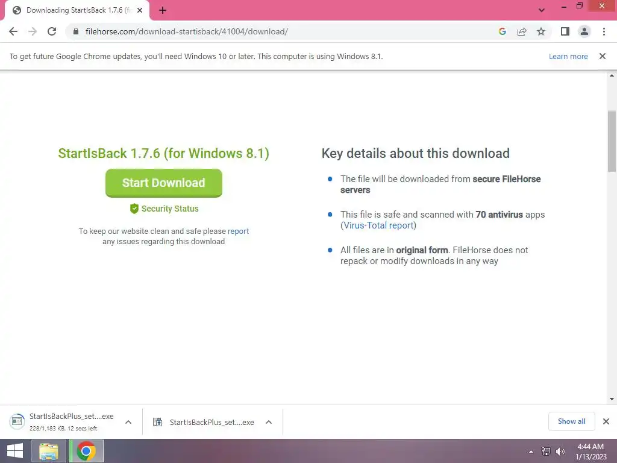The image size is (617, 463).
Task: Open the Chrome profile avatar
Action: 584,31
